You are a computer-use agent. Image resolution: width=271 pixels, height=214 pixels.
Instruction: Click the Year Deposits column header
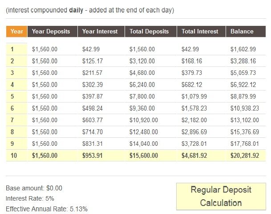(x=51, y=32)
